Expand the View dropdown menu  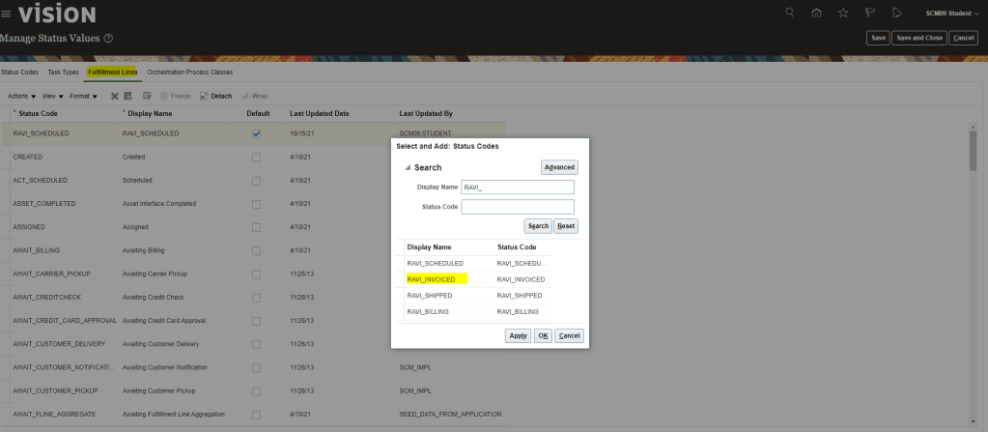[x=53, y=96]
